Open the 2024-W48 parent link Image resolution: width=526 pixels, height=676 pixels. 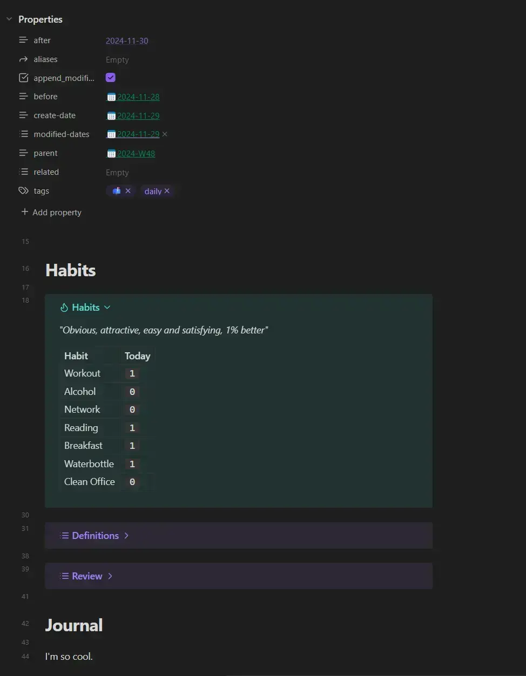(136, 154)
